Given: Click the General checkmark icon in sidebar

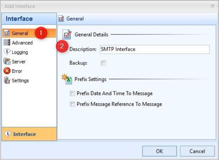Looking at the screenshot, I should (7, 33).
